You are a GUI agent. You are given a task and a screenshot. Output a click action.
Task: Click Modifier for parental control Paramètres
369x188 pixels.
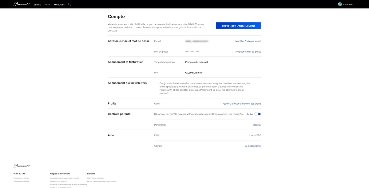pyautogui.click(x=257, y=125)
